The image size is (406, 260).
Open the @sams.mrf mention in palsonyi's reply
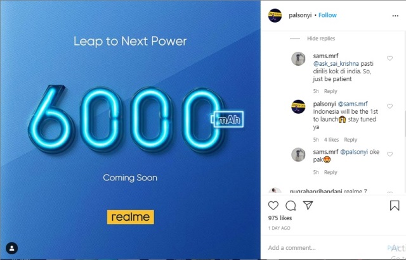353,104
